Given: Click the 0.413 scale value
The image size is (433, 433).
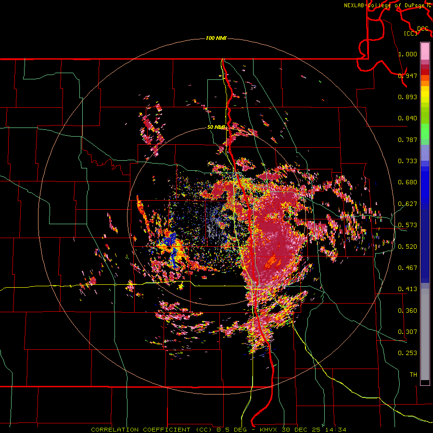Looking at the screenshot, I should tap(408, 289).
